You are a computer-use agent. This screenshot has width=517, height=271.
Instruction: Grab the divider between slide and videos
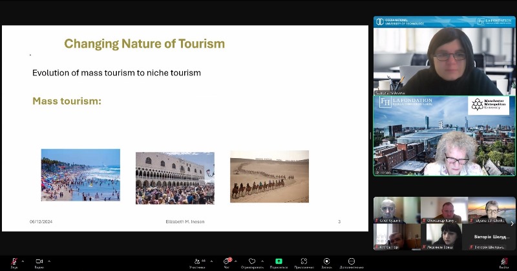pos(370,136)
